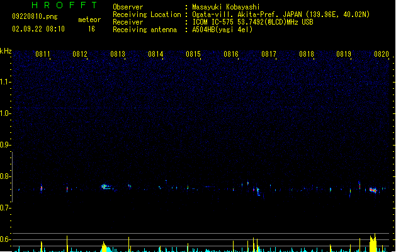Click the 0.6 kHz axis label

tap(5, 239)
